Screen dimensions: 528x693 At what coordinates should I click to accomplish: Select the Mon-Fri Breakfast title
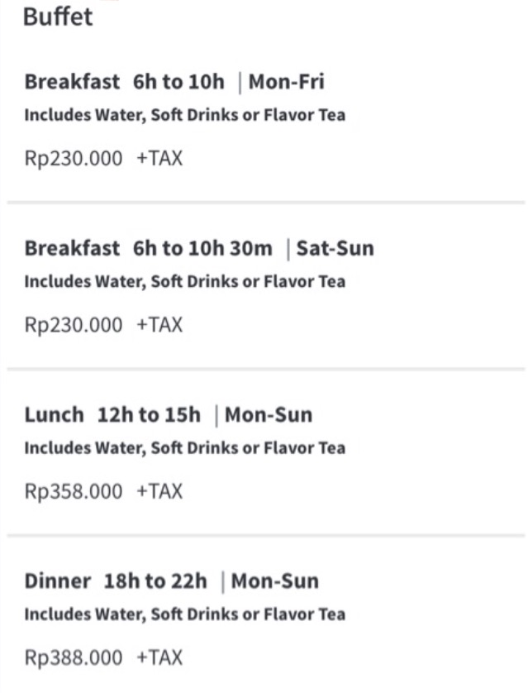point(72,82)
